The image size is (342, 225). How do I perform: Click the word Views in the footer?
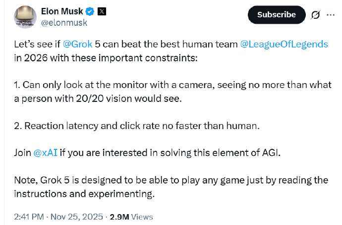point(143,217)
